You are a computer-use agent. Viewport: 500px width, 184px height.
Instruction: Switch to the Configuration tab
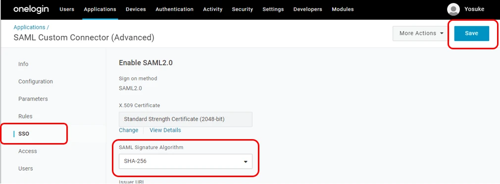pos(35,82)
